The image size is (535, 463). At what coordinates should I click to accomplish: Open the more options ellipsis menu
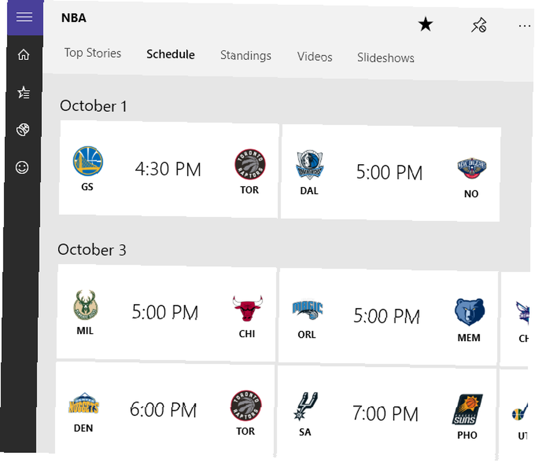pos(524,26)
